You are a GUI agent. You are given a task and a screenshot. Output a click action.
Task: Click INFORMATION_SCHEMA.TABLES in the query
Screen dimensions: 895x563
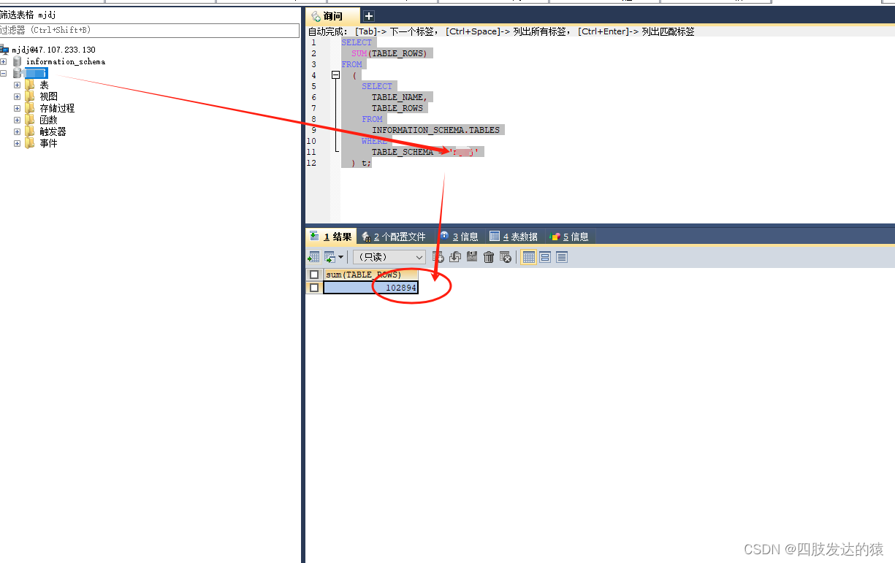point(436,130)
